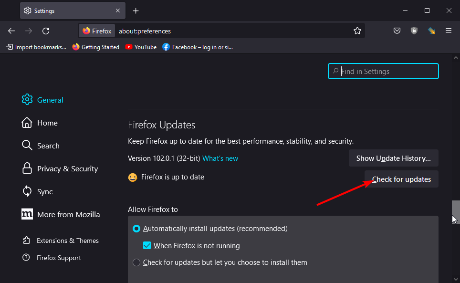460x283 pixels.
Task: Open Extensions & Themes link
Action: (61, 241)
